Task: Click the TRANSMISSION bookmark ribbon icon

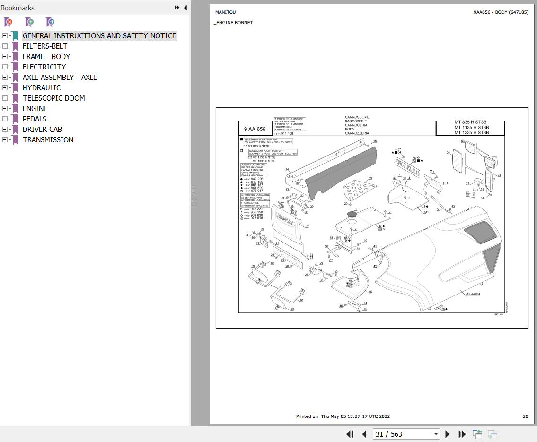Action: coord(15,139)
